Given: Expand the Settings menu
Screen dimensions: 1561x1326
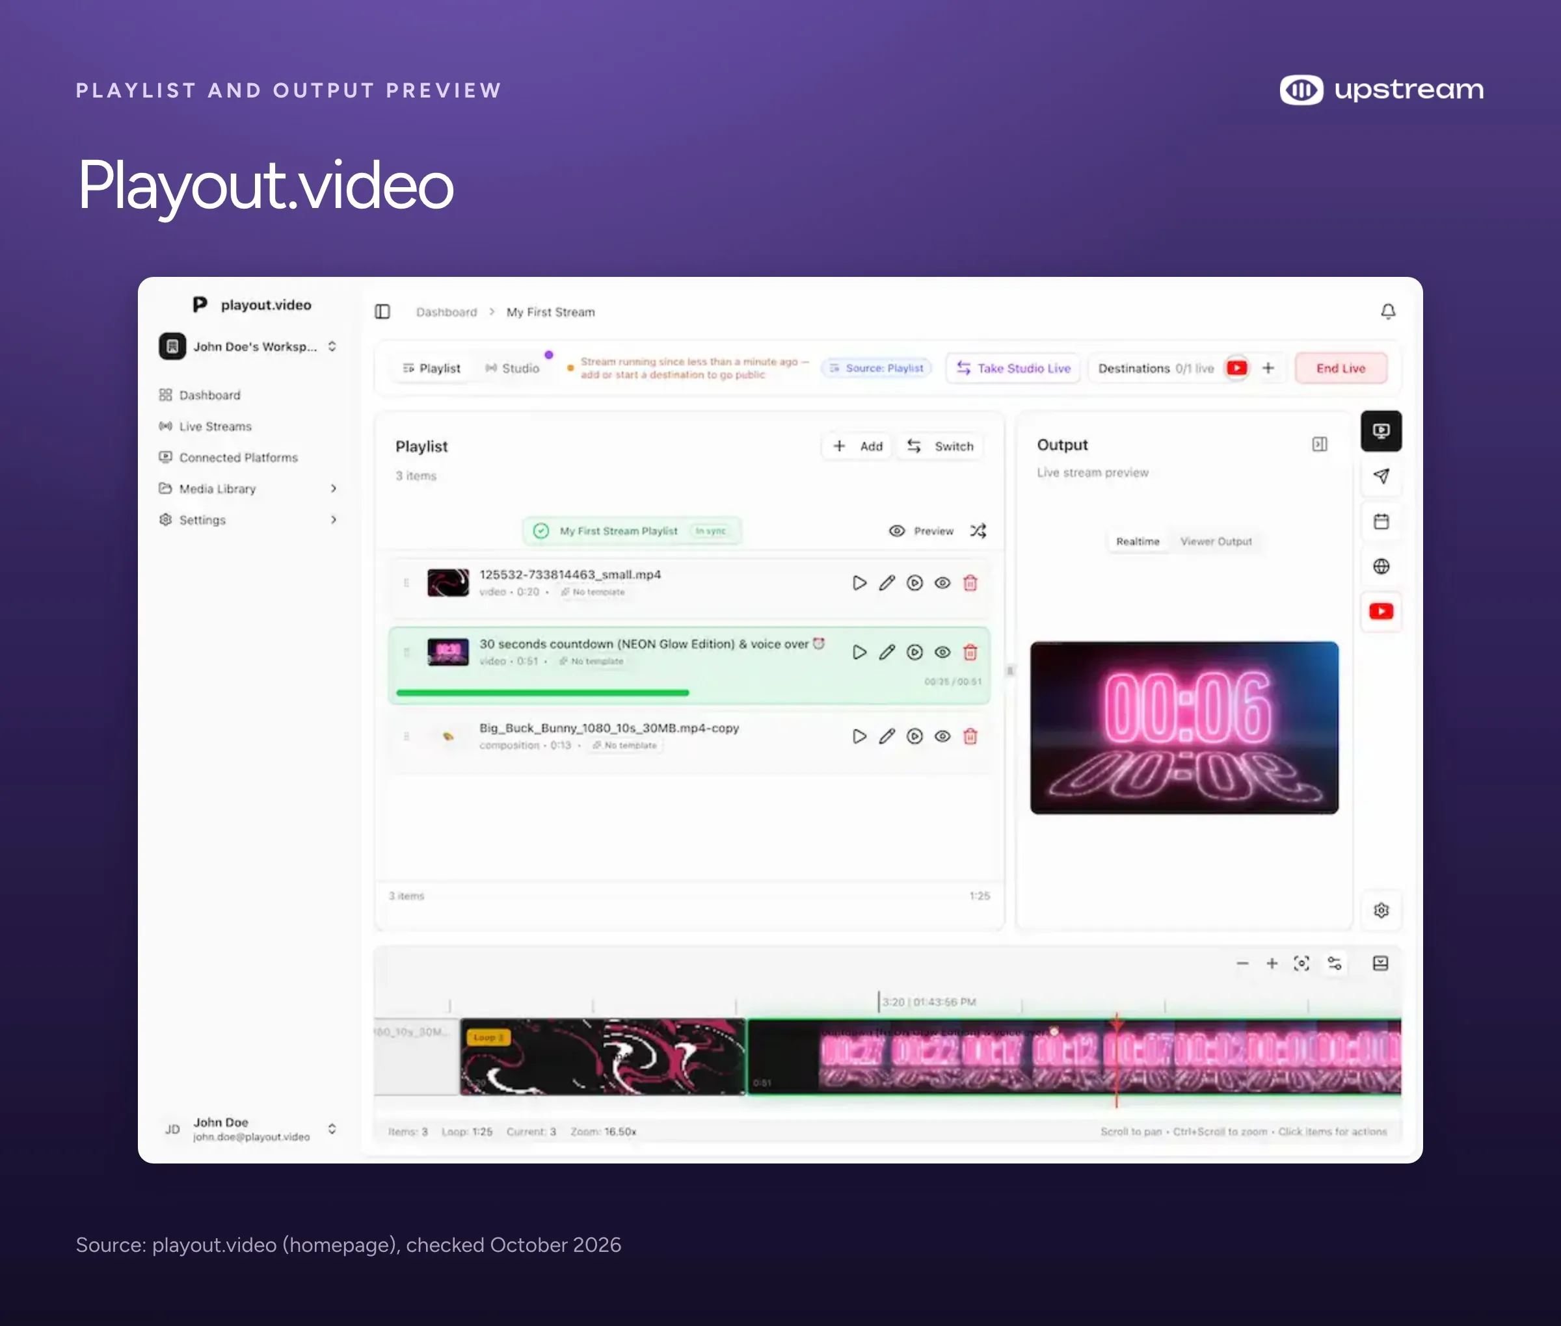Looking at the screenshot, I should [249, 519].
